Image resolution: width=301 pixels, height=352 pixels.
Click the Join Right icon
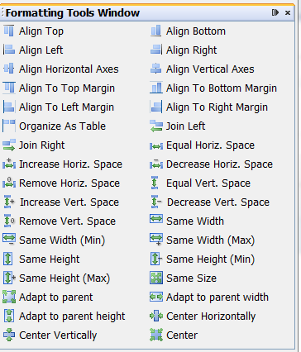pyautogui.click(x=9, y=145)
